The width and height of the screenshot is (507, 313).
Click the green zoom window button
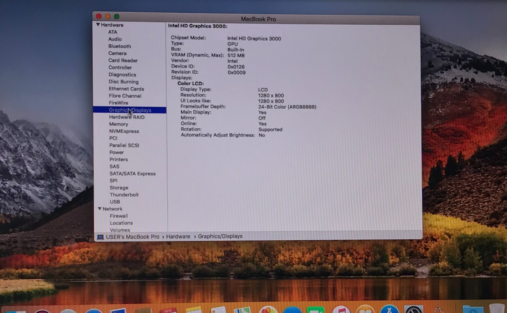click(117, 16)
